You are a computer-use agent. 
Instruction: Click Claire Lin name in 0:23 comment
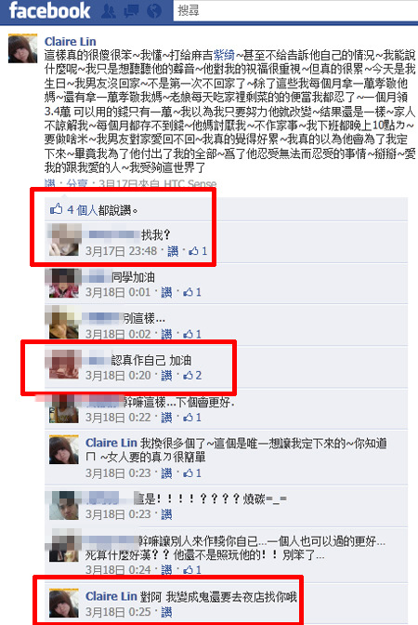tap(111, 443)
